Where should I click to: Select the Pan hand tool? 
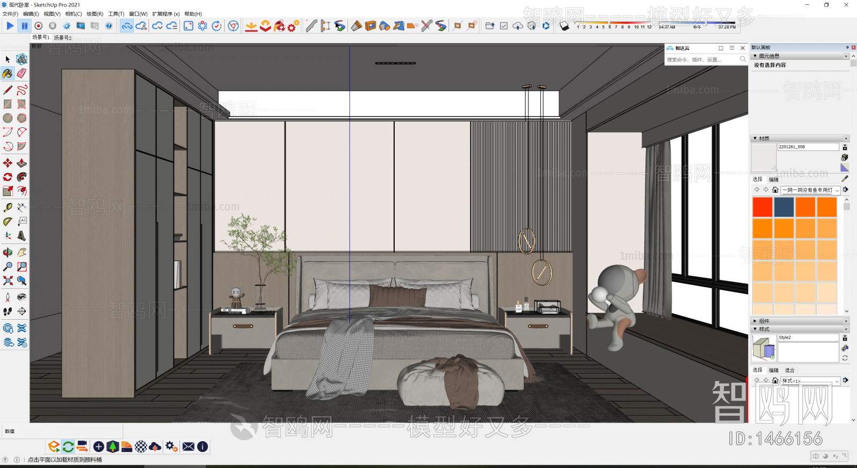pos(21,252)
